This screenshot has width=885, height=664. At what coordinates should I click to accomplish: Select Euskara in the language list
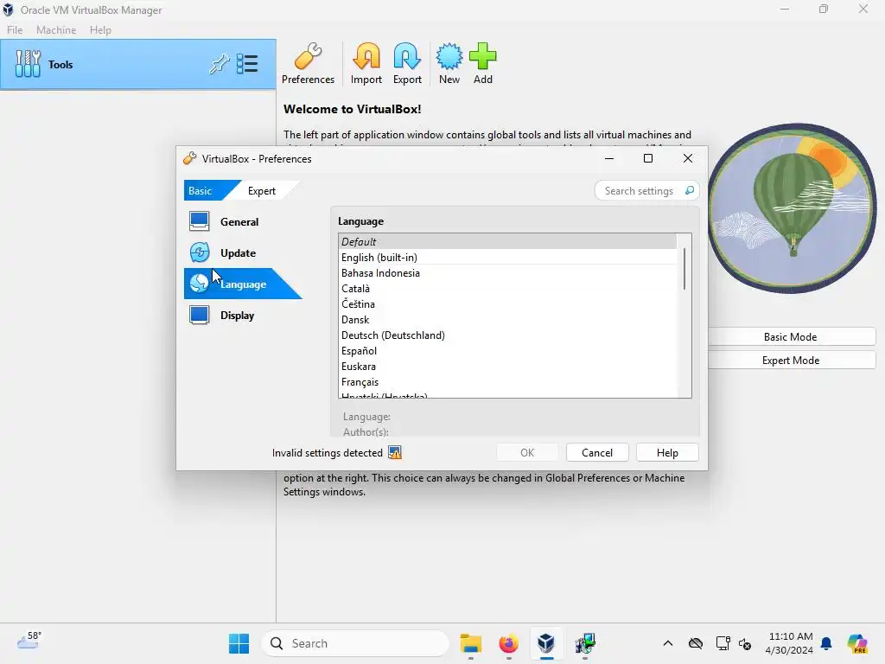click(x=507, y=367)
